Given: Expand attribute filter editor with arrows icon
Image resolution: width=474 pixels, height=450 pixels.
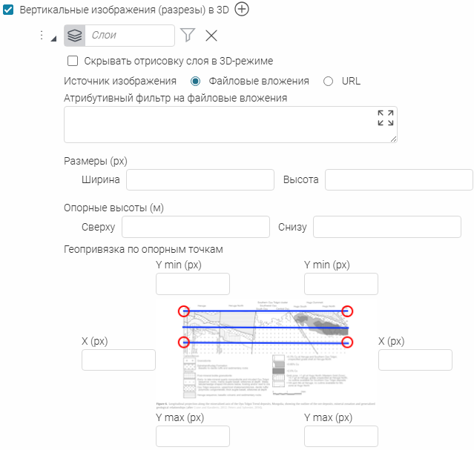Looking at the screenshot, I should [386, 118].
